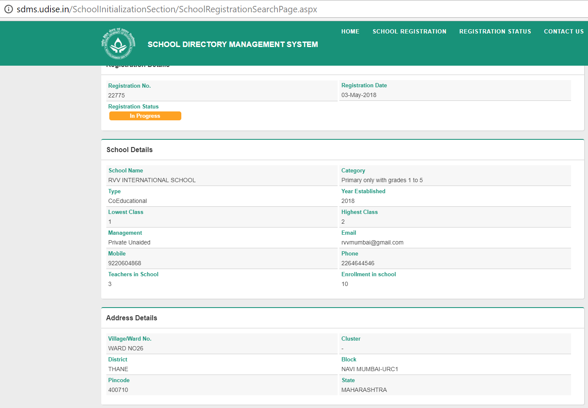Image resolution: width=588 pixels, height=408 pixels.
Task: Click the block value NAVI MUMBAI-URC1
Action: [369, 369]
